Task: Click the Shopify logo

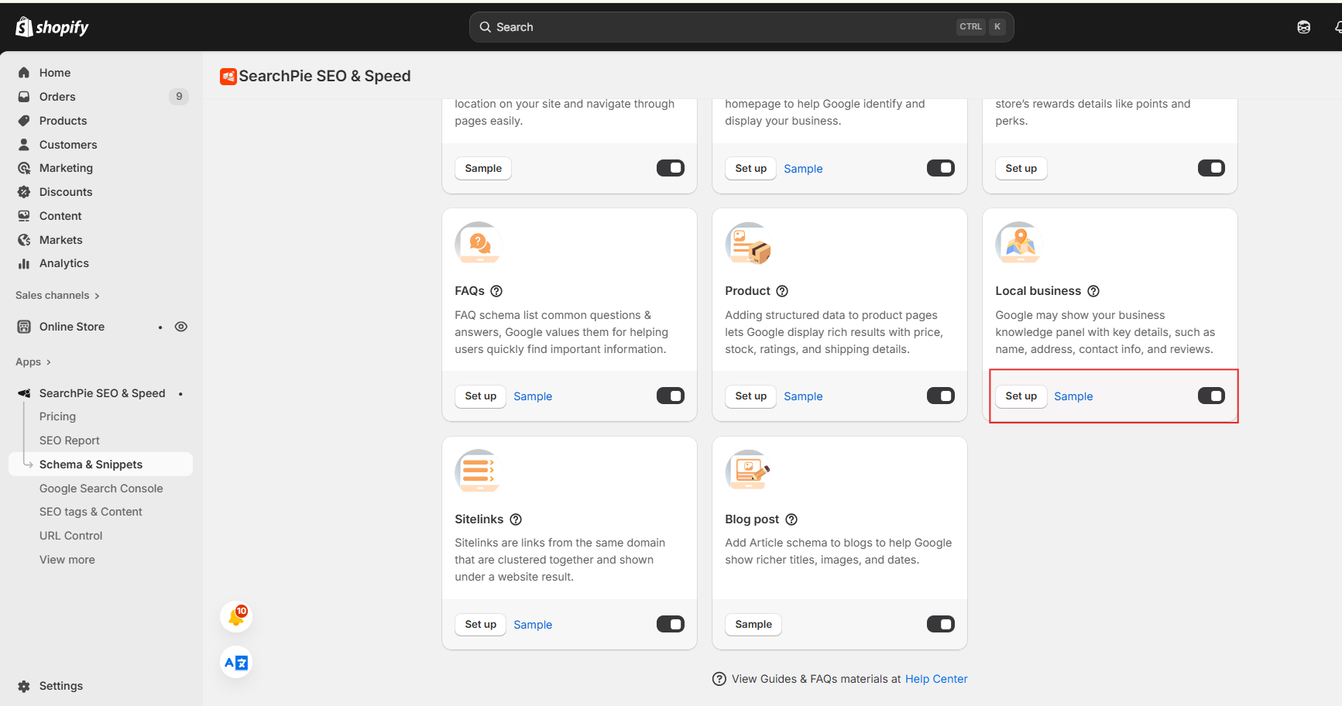Action: (52, 27)
